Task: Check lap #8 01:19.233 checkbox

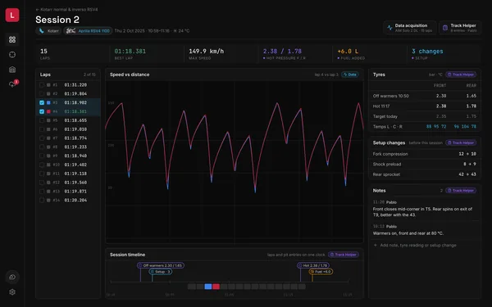Action: pyautogui.click(x=42, y=147)
